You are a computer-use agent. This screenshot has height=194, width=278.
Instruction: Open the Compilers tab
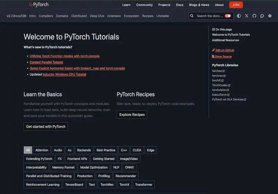point(46,16)
